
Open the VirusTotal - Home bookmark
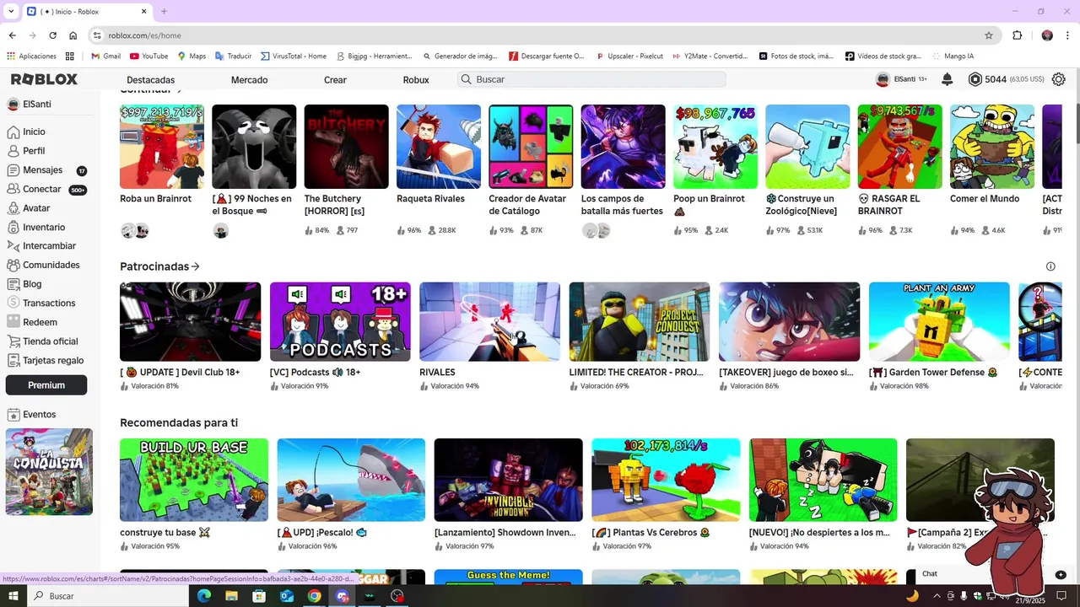293,56
